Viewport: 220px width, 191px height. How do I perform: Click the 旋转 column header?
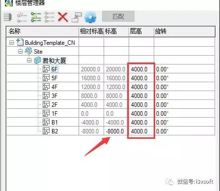pyautogui.click(x=184, y=31)
